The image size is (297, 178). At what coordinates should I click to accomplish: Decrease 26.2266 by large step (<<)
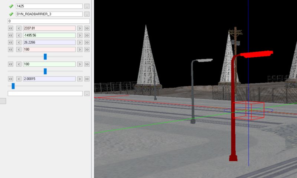[11, 42]
